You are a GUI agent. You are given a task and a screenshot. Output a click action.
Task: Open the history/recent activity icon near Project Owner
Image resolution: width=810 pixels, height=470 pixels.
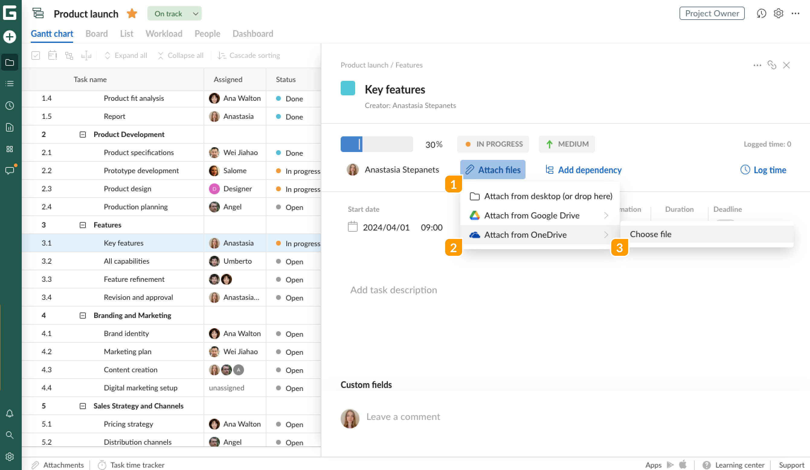point(761,14)
